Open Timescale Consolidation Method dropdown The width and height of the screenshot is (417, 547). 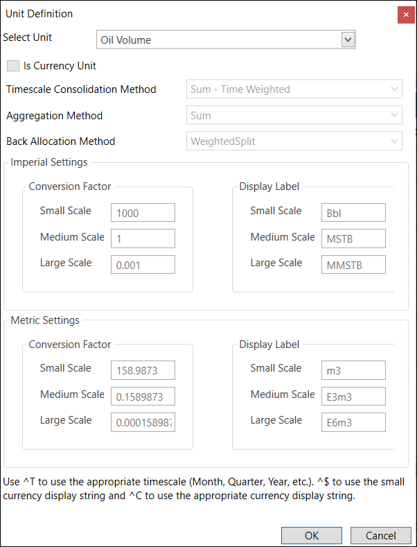click(294, 89)
